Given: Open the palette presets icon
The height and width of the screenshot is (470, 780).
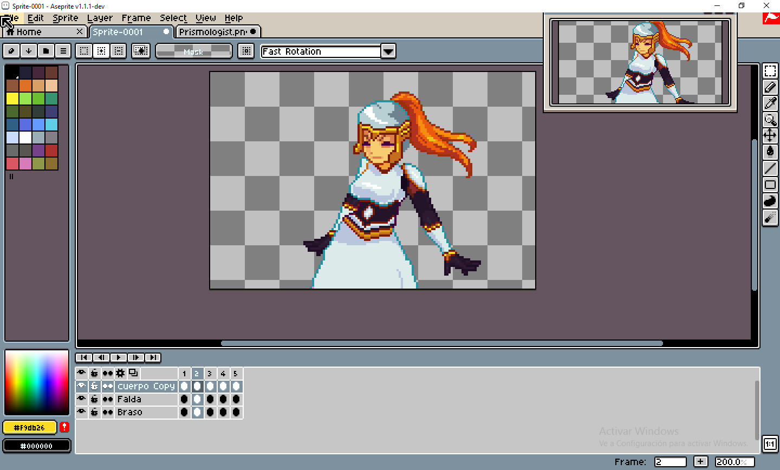Looking at the screenshot, I should pos(46,51).
